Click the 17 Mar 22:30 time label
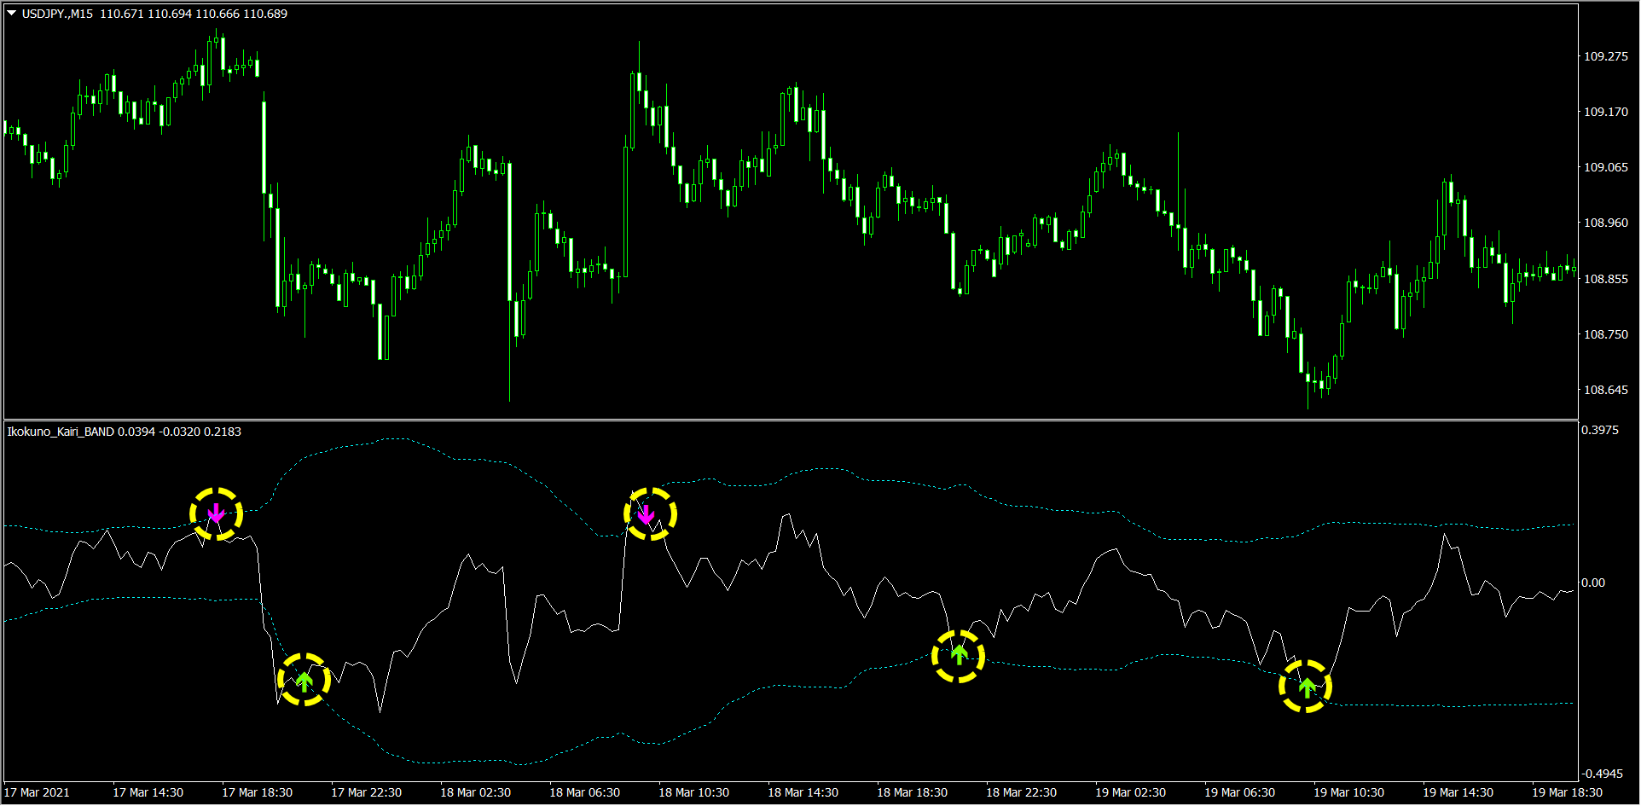 coord(366,792)
